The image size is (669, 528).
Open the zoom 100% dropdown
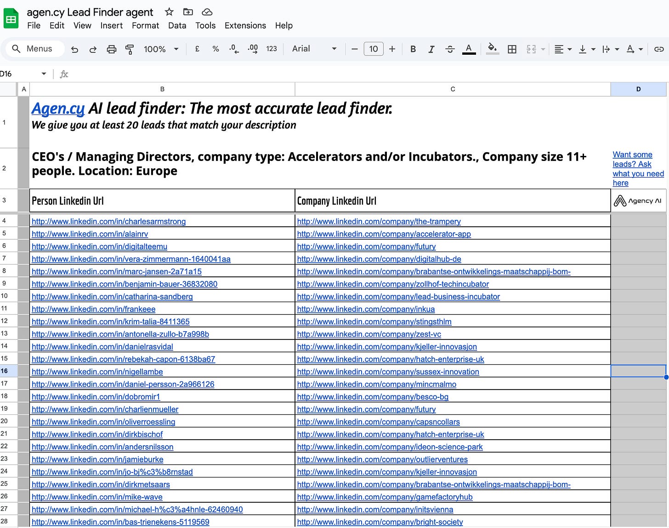tap(161, 49)
